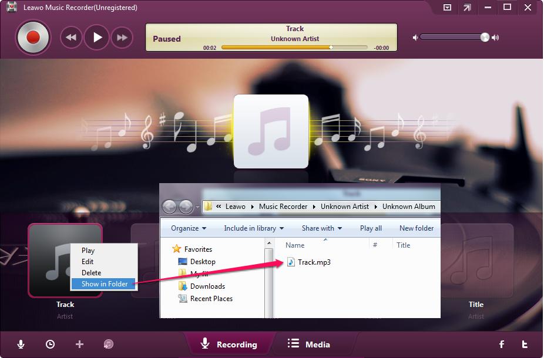Select the Track.mp3 file
This screenshot has height=358, width=544.
click(x=309, y=262)
